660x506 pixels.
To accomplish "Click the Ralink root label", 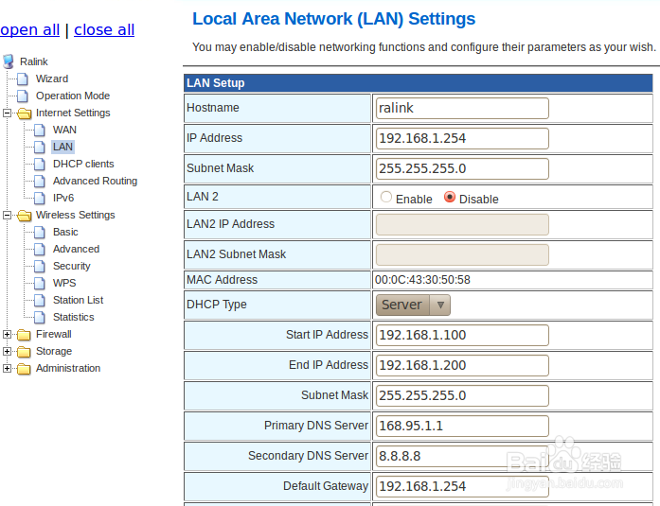I will pos(34,61).
